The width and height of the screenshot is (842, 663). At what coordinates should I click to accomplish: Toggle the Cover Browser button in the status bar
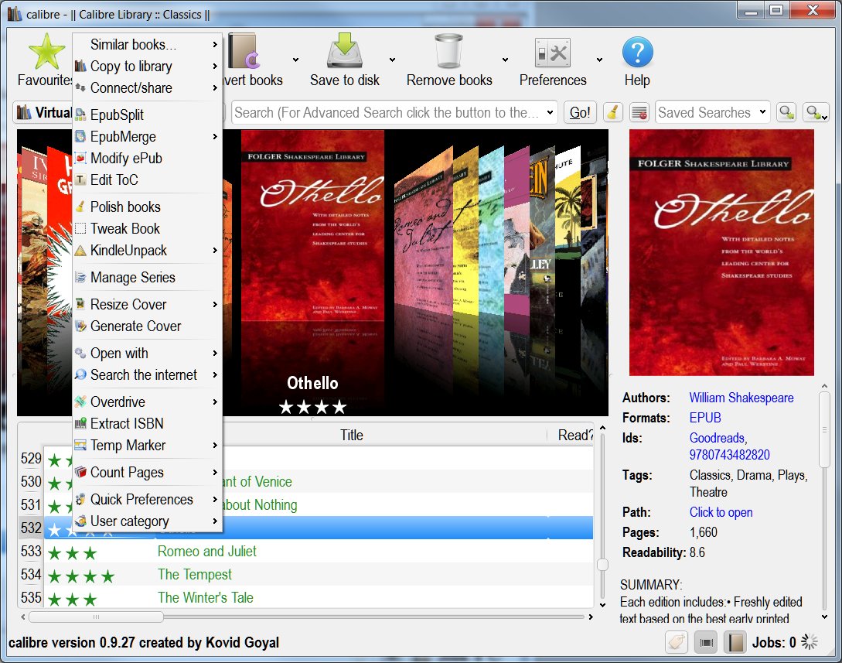click(x=706, y=642)
